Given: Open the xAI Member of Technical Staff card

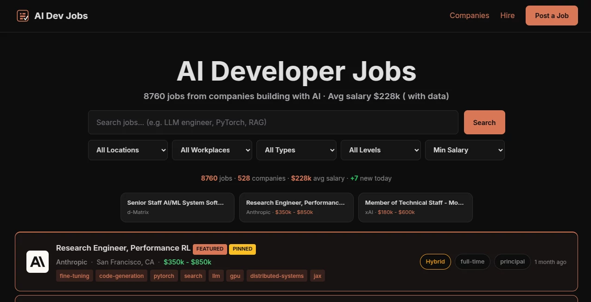Looking at the screenshot, I should [415, 208].
